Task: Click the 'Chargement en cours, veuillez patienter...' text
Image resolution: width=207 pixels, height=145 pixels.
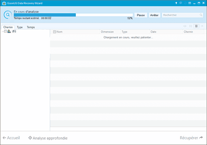Action: click(128, 37)
